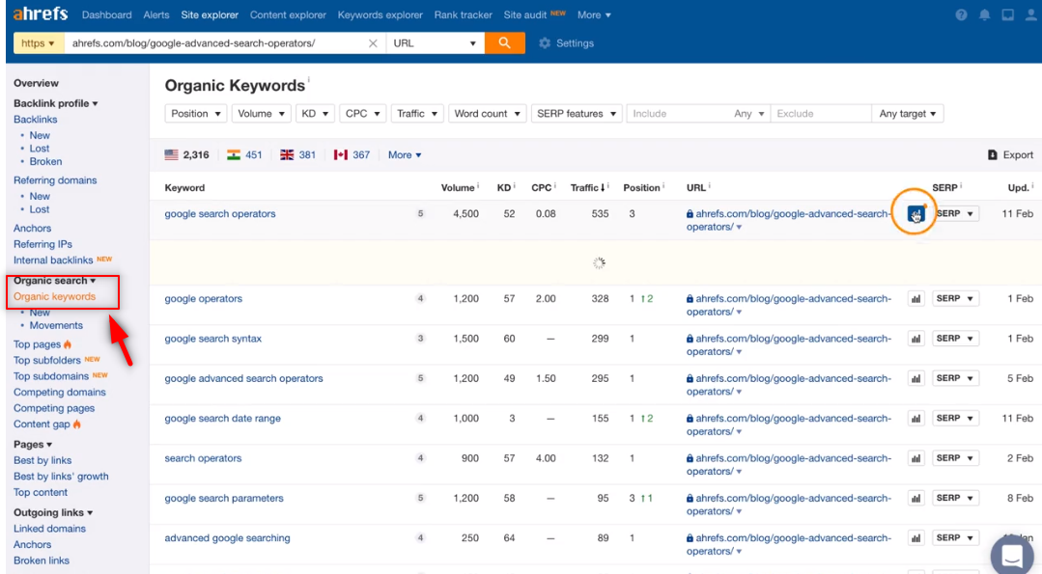Open Competing domains in the sidebar
This screenshot has height=574, width=1042.
(x=60, y=393)
